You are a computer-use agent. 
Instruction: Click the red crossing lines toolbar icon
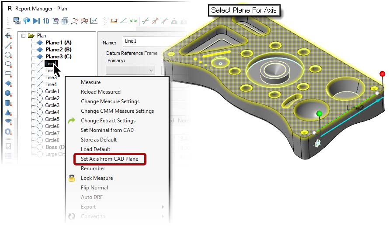(x=155, y=21)
